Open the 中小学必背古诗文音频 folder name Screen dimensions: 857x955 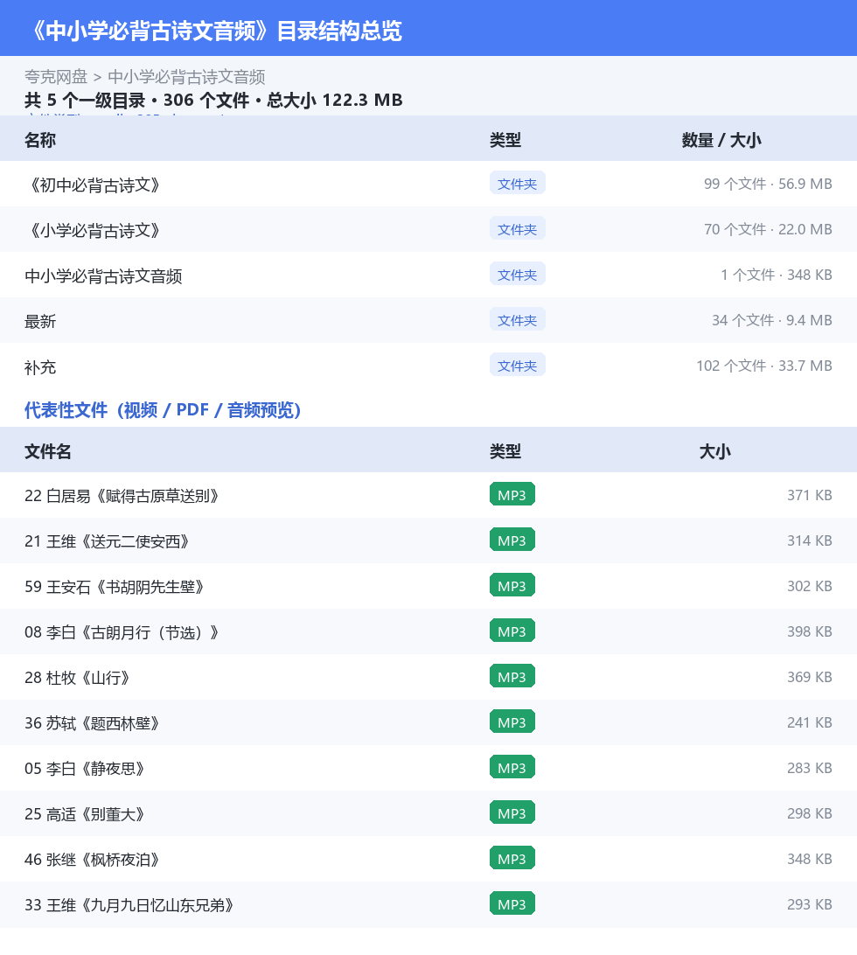[103, 276]
